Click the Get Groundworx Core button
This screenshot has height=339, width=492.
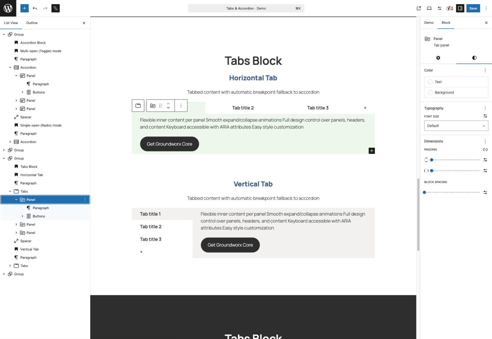[169, 144]
